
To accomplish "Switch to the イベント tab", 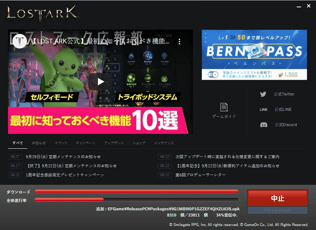I will pyautogui.click(x=61, y=143).
